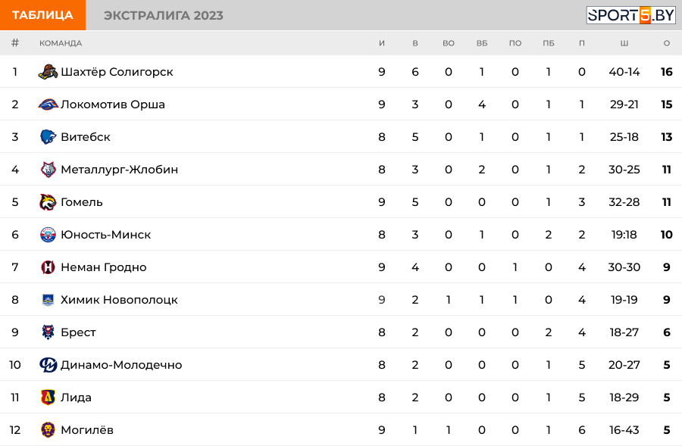Click the Динамо-Молодечно logo

point(48,365)
